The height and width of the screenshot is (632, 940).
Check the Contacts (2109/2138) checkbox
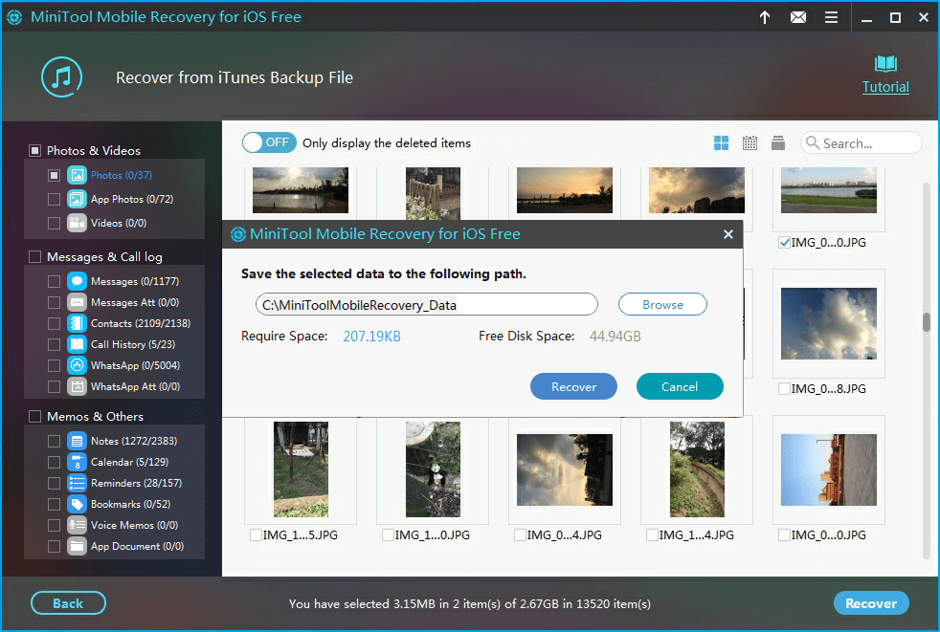[54, 323]
